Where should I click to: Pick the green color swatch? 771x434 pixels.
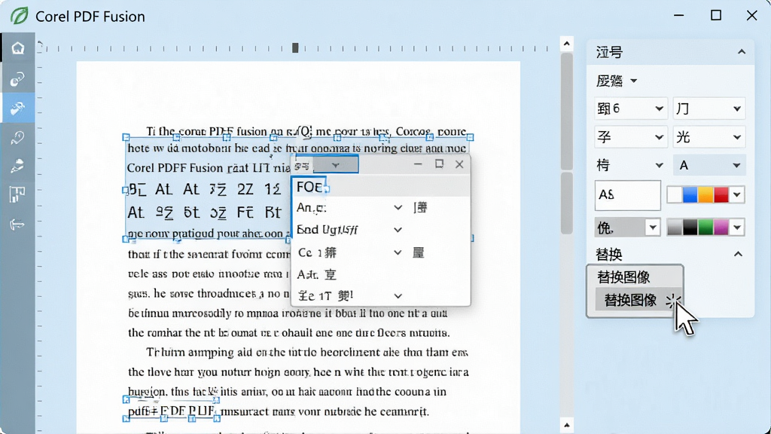click(x=705, y=228)
